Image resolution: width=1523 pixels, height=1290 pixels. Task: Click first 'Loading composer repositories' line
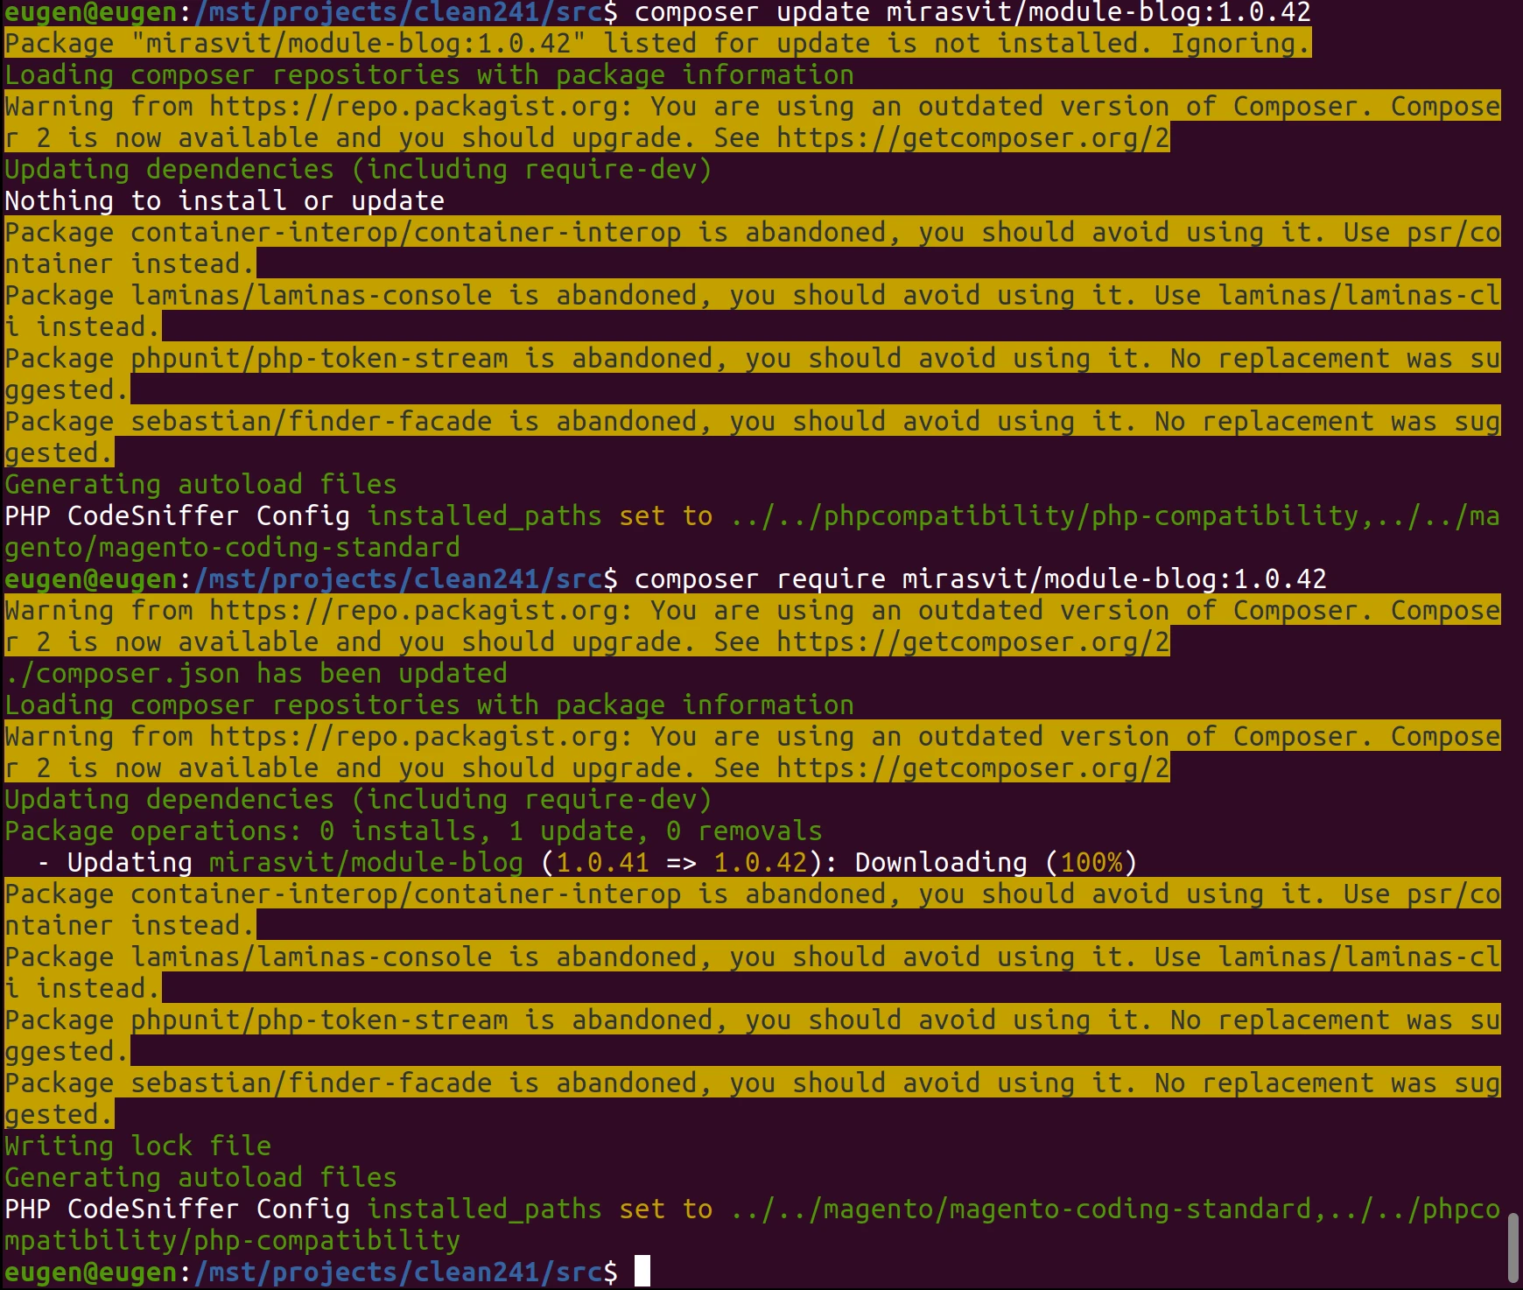tap(429, 74)
